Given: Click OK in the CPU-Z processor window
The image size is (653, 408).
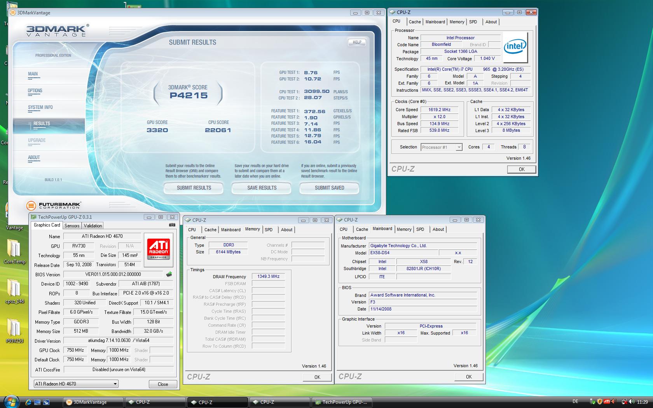Looking at the screenshot, I should pos(522,169).
